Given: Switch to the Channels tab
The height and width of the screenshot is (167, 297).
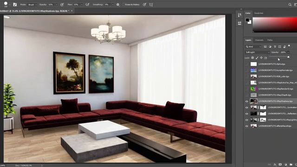Looking at the screenshot, I should click(259, 40).
